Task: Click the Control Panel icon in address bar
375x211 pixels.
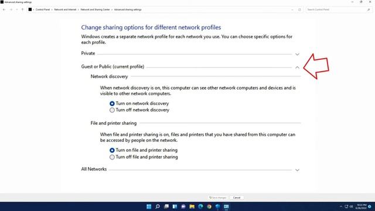Action: [x=30, y=9]
